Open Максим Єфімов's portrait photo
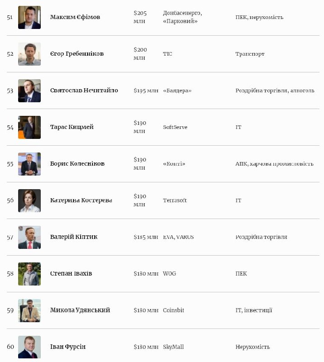Image resolution: width=324 pixels, height=362 pixels. coord(29,17)
